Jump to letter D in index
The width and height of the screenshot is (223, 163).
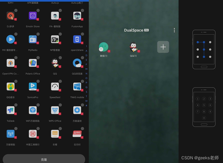coord(86,55)
